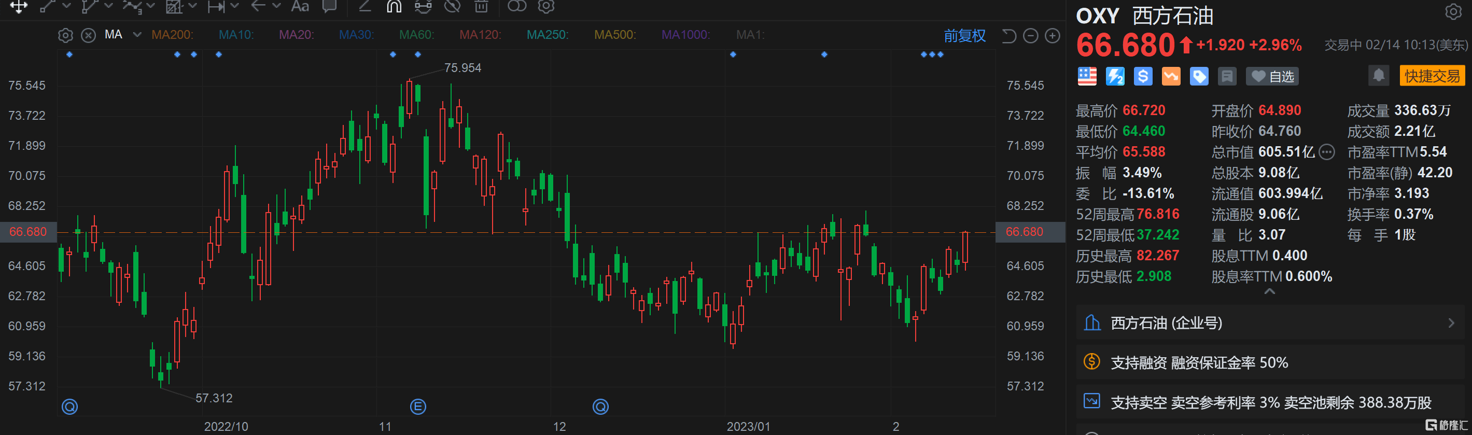Expand area measure tool options arrow

(x=192, y=6)
